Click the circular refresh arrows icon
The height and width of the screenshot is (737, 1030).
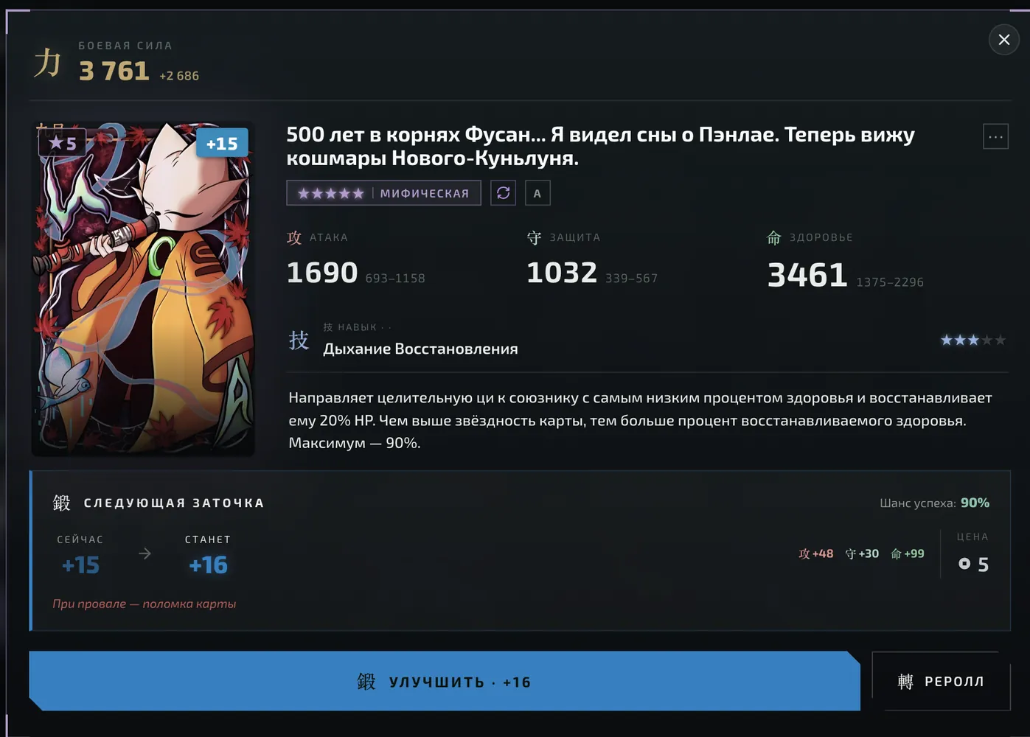coord(504,193)
